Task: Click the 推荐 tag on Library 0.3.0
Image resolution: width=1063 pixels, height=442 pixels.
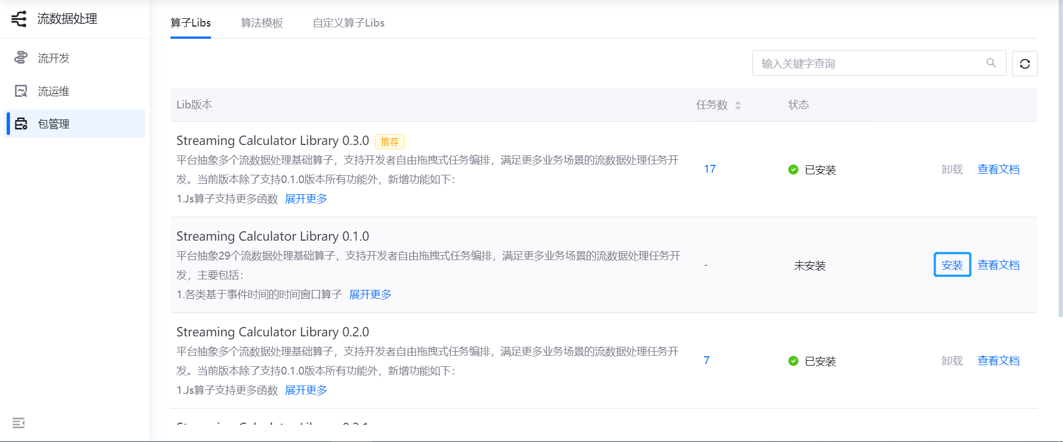Action: pyautogui.click(x=390, y=142)
